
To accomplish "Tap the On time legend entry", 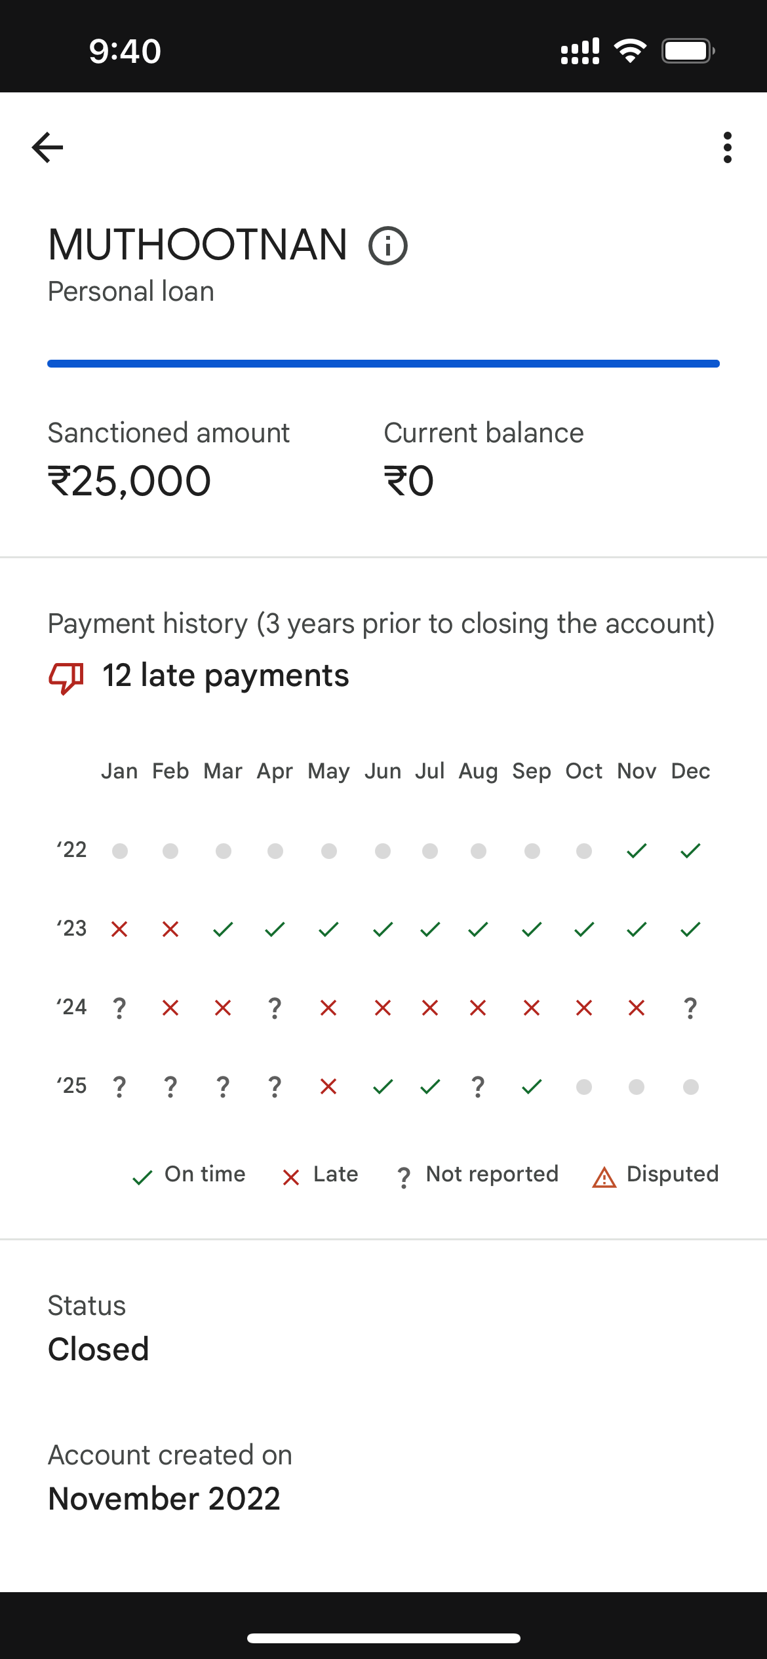I will click(x=189, y=1175).
